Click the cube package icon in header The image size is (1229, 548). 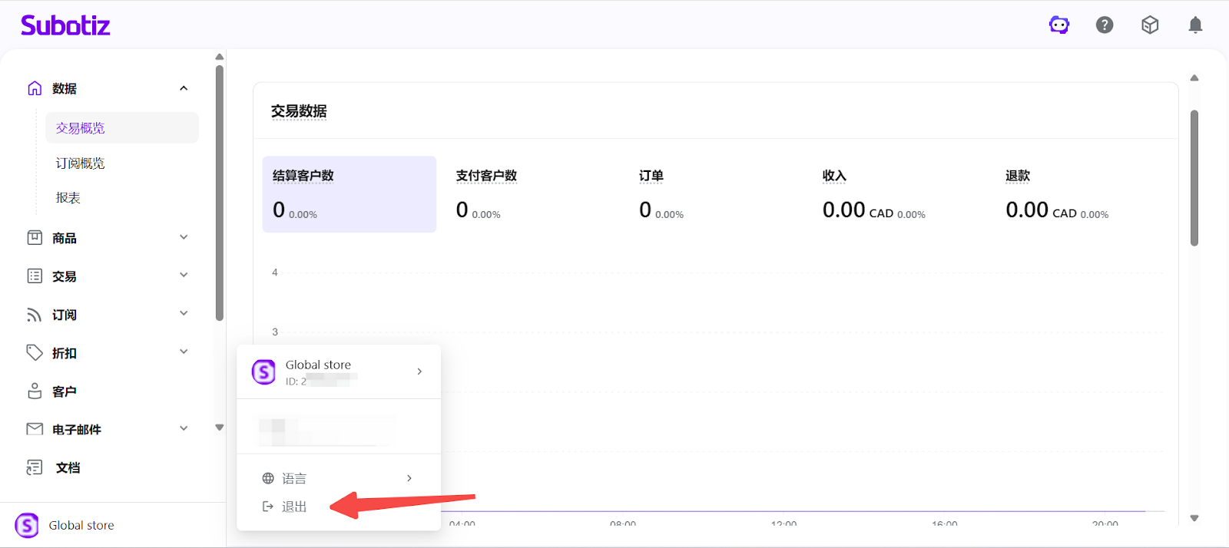click(x=1150, y=25)
